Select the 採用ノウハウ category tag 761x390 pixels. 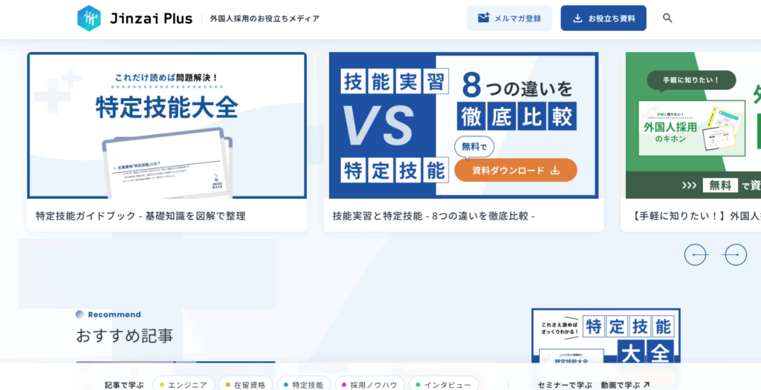point(369,385)
